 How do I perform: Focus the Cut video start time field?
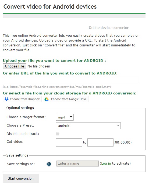(x=69, y=142)
